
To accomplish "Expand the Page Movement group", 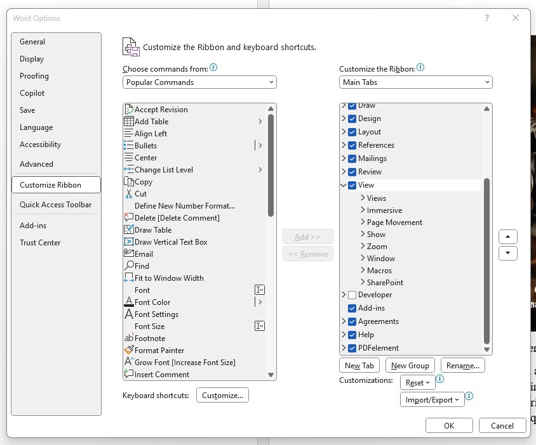I will pyautogui.click(x=363, y=222).
